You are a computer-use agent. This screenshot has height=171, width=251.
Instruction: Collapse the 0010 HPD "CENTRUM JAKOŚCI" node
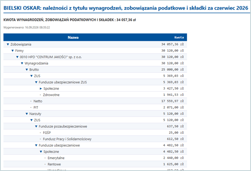(17, 57)
